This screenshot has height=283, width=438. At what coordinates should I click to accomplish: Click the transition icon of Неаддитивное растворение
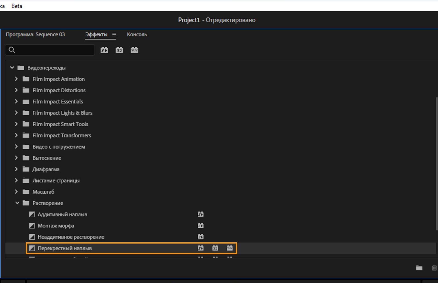tap(32, 237)
